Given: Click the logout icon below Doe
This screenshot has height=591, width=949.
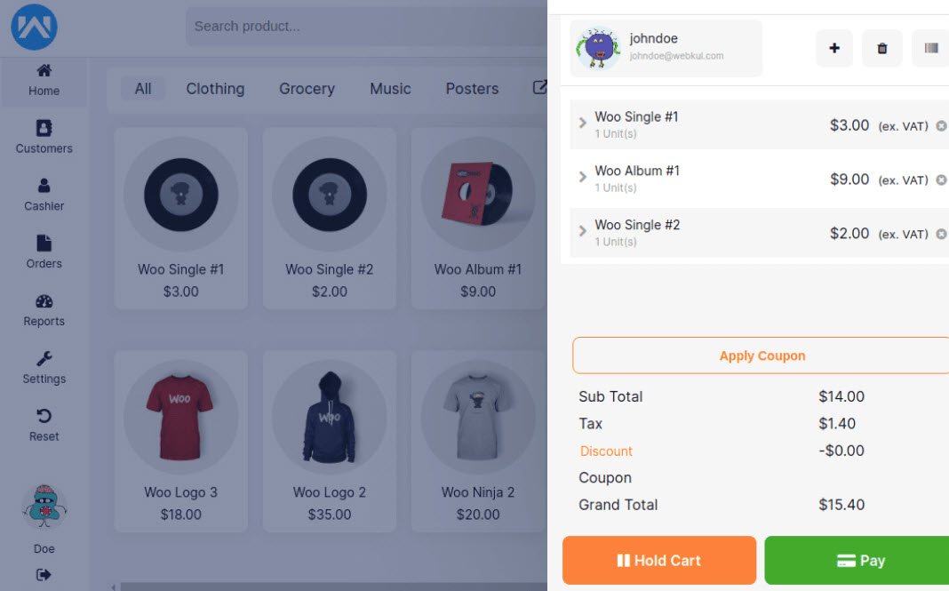Looking at the screenshot, I should [x=44, y=574].
